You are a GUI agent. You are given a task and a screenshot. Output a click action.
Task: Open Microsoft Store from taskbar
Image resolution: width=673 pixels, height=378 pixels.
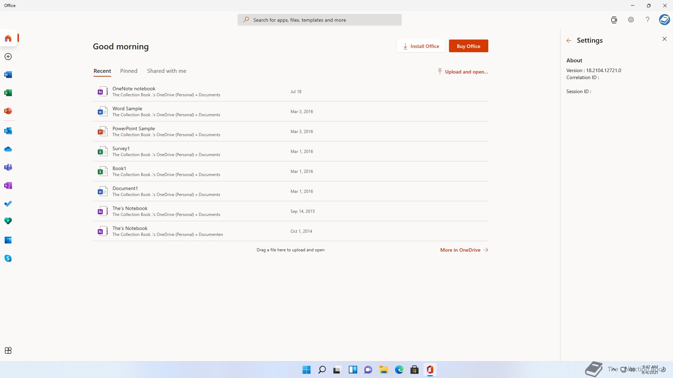pyautogui.click(x=414, y=370)
